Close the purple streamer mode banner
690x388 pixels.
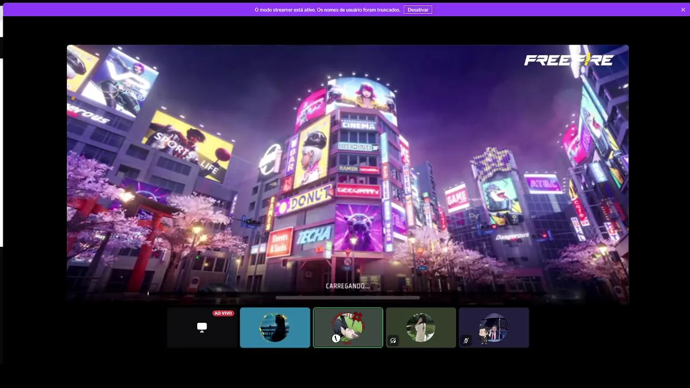point(683,10)
